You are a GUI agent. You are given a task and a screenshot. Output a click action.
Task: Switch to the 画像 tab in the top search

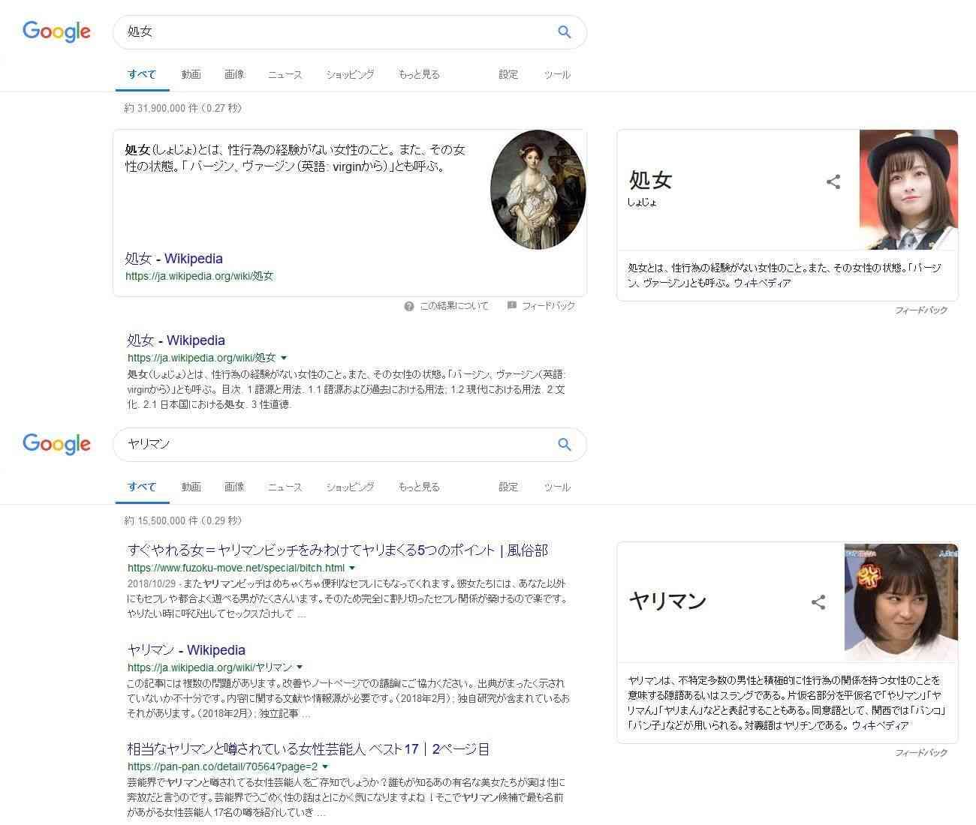tap(234, 74)
